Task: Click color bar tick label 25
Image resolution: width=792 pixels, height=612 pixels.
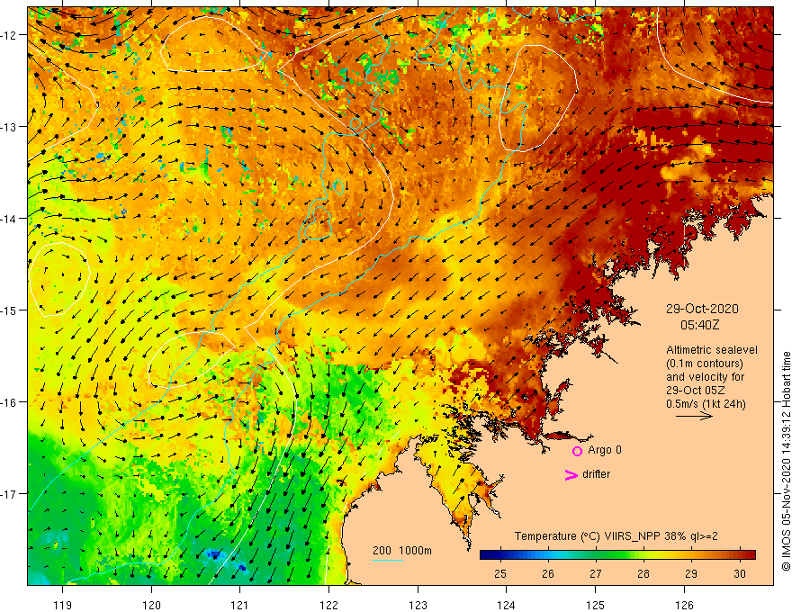Action: pyautogui.click(x=500, y=573)
